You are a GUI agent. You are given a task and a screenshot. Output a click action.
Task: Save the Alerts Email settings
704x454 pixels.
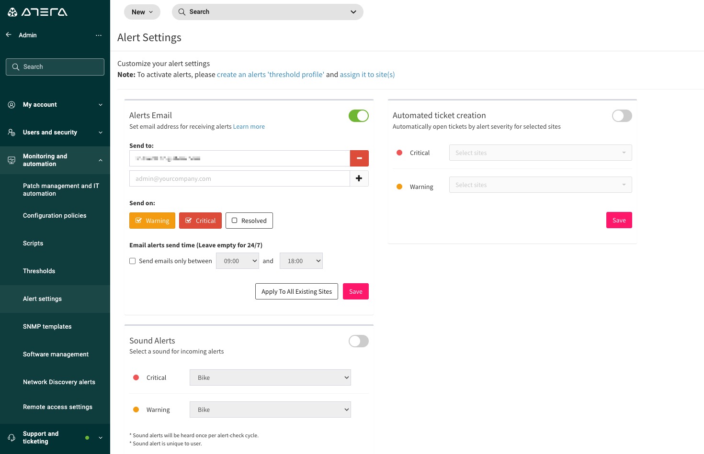[356, 291]
